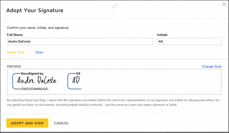Click the DS label above initials
The height and width of the screenshot is (133, 229).
[x=78, y=74]
